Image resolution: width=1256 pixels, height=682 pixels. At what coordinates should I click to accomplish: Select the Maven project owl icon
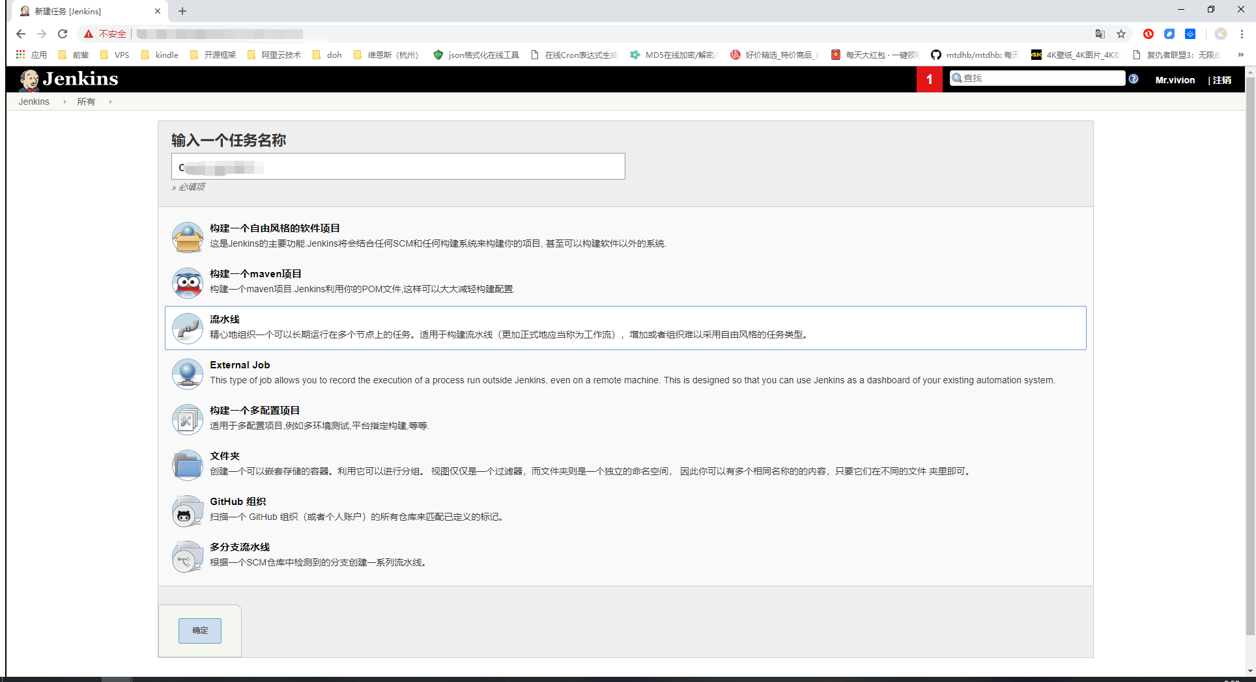coord(187,282)
